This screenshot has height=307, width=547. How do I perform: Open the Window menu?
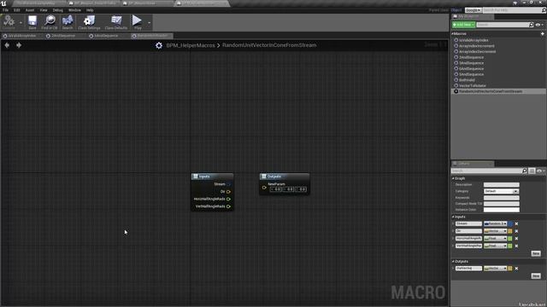[x=74, y=10]
